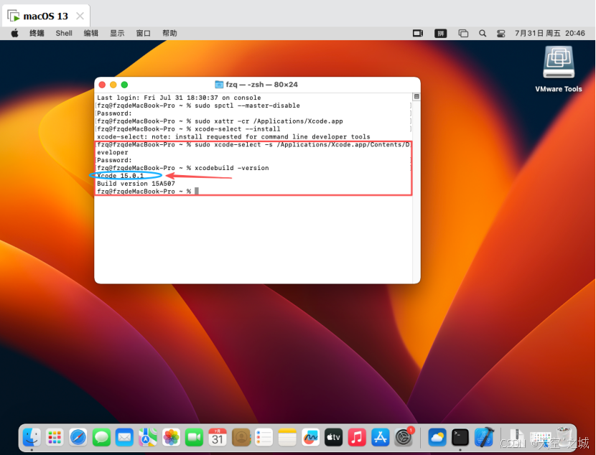The width and height of the screenshot is (596, 455).
Task: Open the Apple menu
Action: pyautogui.click(x=14, y=34)
